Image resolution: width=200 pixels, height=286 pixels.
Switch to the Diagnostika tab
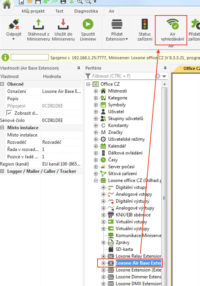tap(86, 11)
